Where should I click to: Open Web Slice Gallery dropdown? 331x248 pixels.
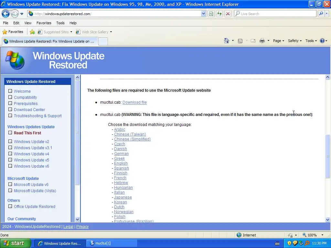tap(94, 32)
